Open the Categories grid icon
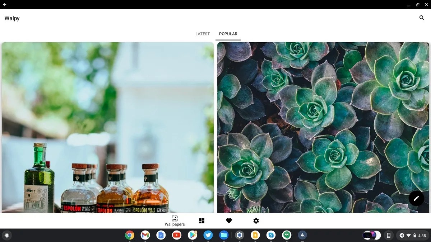This screenshot has width=431, height=242. click(x=202, y=220)
